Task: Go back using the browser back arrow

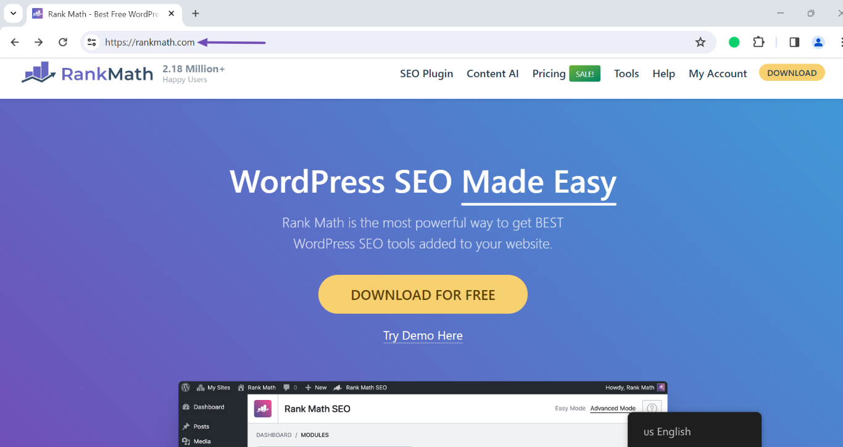Action: point(15,42)
